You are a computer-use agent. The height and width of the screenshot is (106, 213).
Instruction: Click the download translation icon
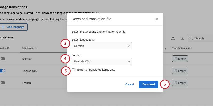click(x=182, y=38)
